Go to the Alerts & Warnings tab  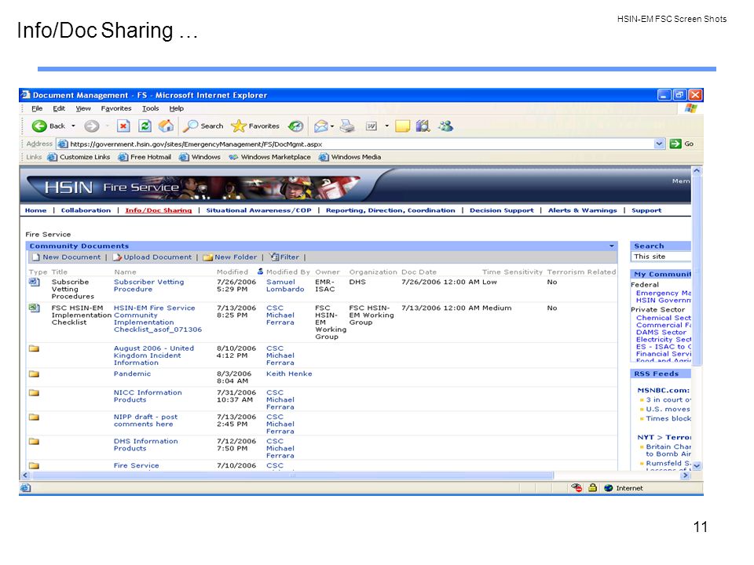tap(582, 210)
